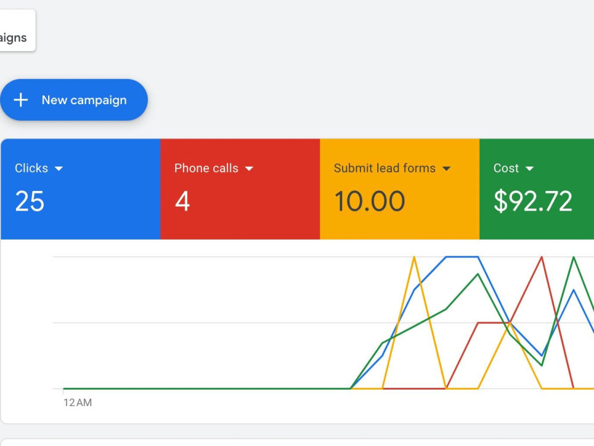Click the 12 AM axis label

[x=78, y=403]
